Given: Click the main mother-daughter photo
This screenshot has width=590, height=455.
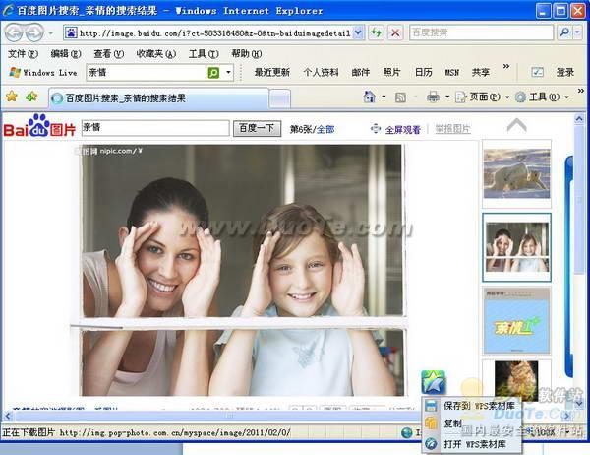Looking at the screenshot, I should click(x=243, y=270).
